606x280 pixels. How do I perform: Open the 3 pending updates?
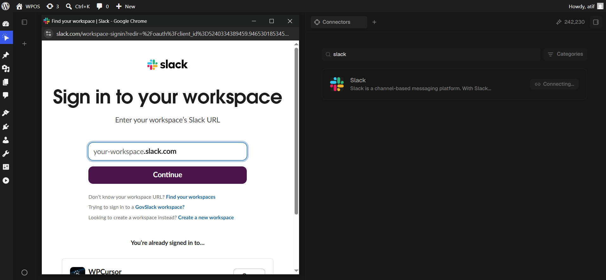(x=53, y=6)
